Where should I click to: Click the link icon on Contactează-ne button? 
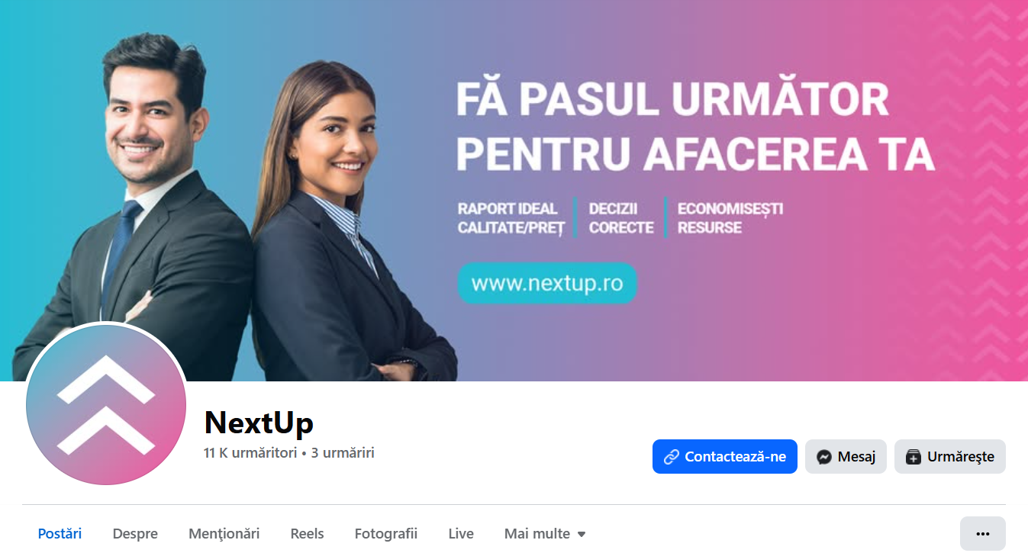671,457
